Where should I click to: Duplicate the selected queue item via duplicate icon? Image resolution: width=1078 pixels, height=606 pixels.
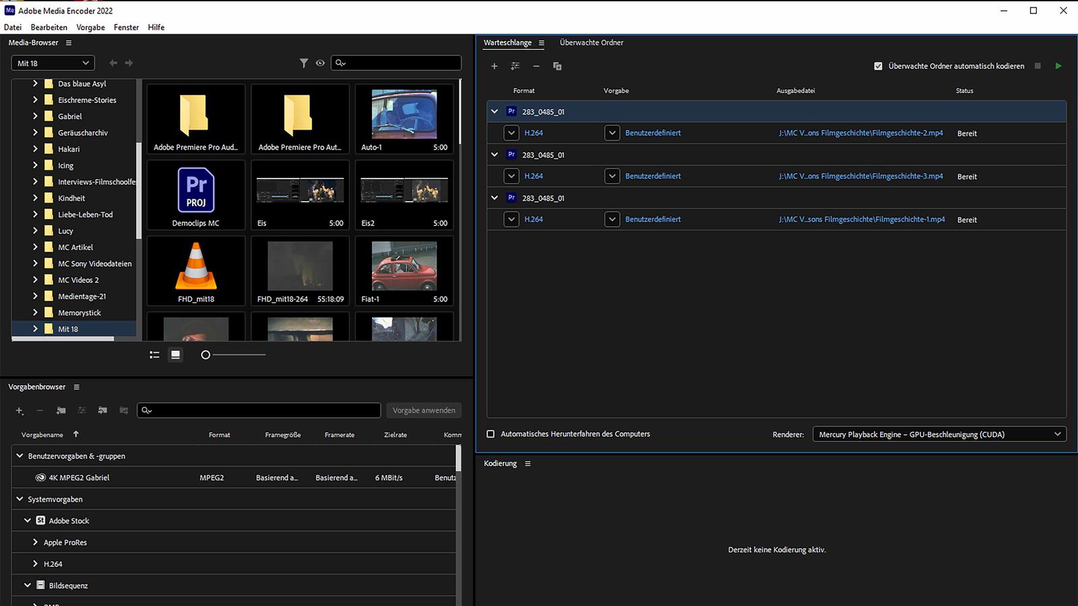point(557,66)
